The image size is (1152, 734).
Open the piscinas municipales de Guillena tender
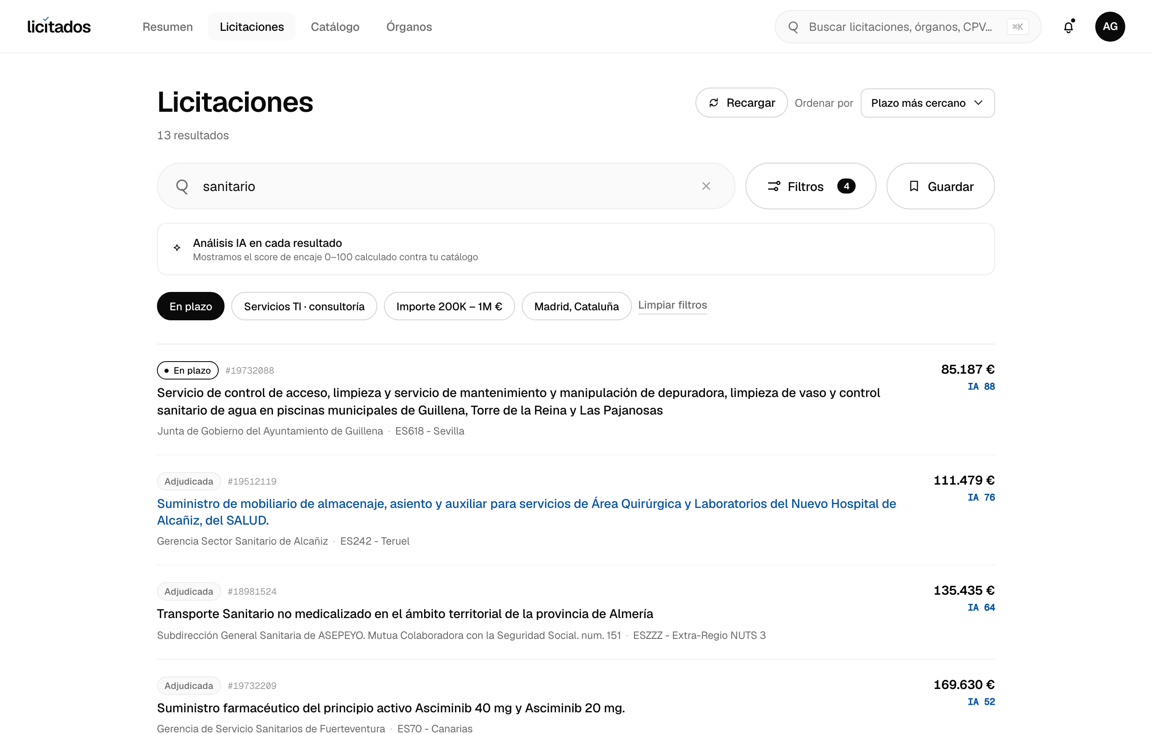(518, 401)
